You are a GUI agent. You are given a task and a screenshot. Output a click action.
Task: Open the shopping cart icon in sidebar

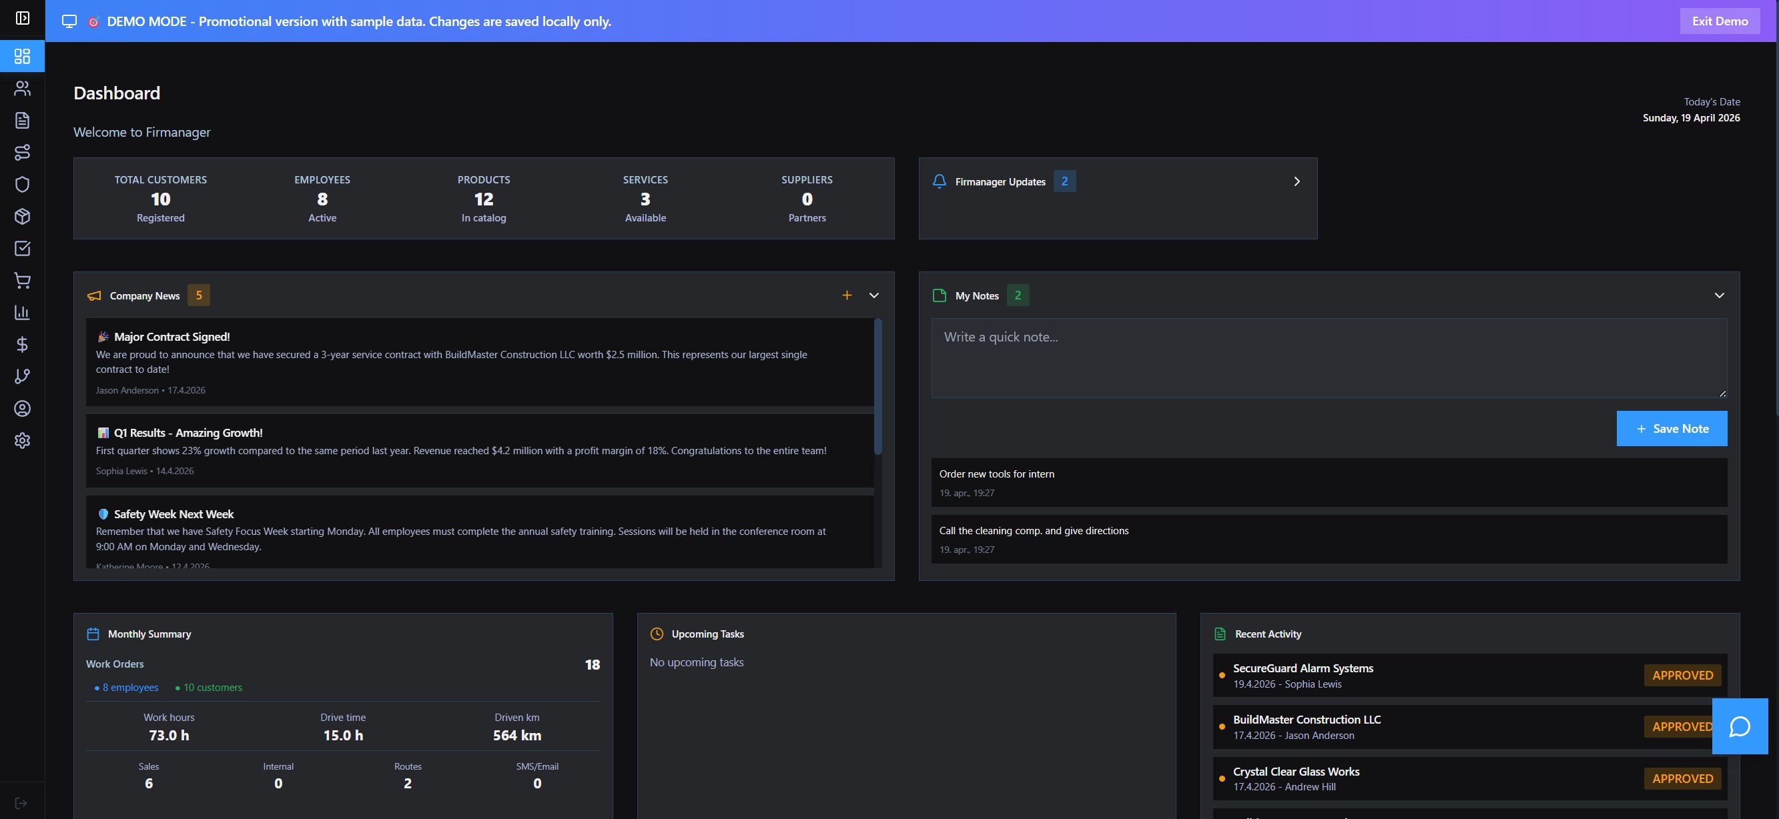click(22, 280)
